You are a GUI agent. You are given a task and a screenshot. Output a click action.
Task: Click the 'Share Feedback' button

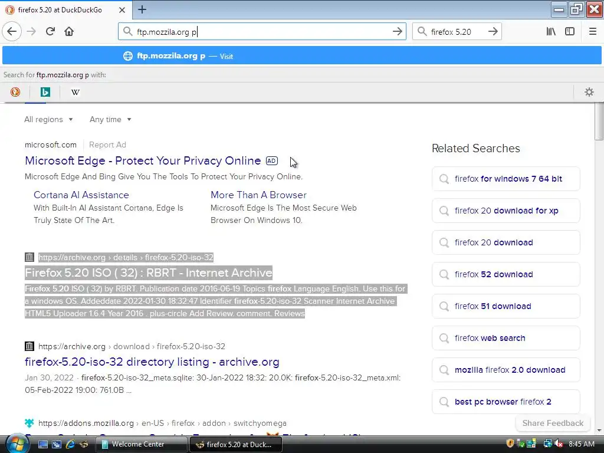553,423
